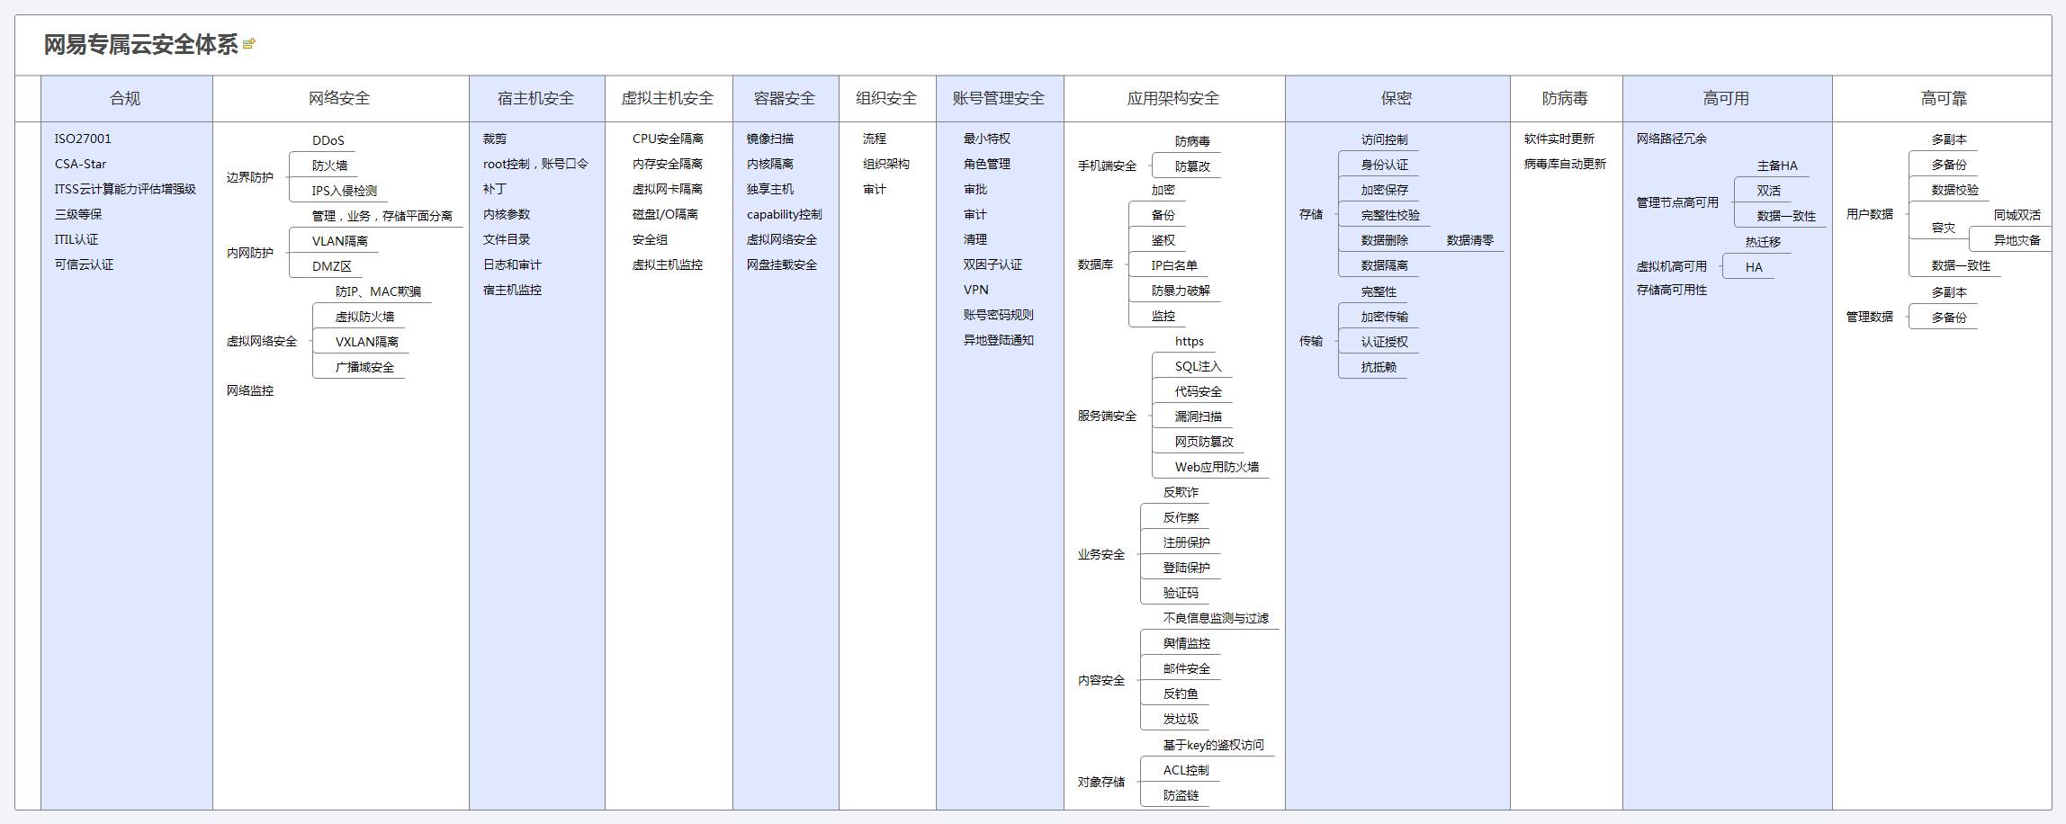Select the 内网防护 node

[250, 253]
